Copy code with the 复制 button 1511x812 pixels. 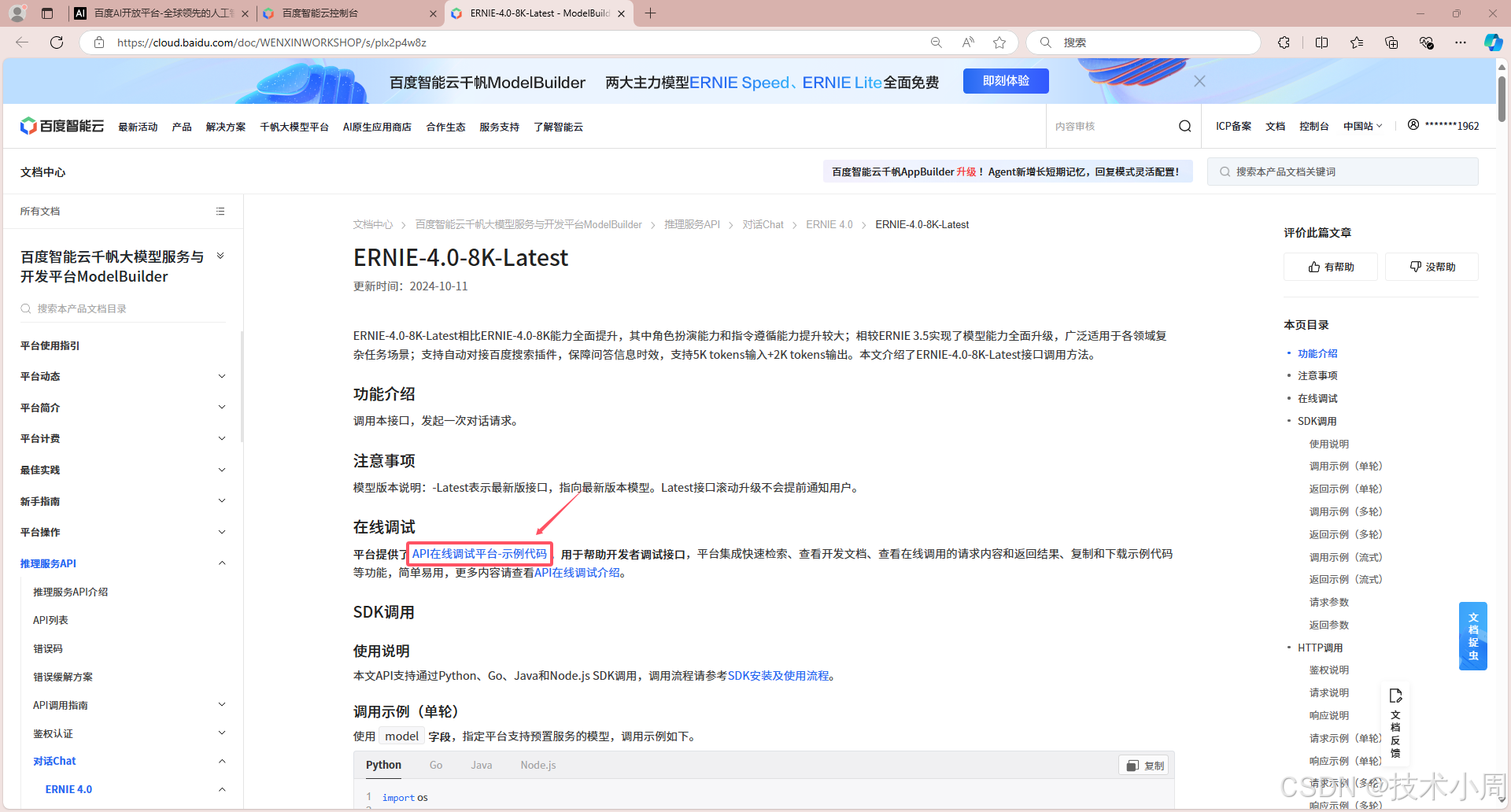click(x=1144, y=766)
